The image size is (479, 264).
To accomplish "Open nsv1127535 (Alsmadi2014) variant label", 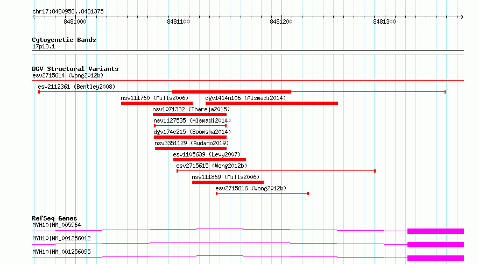I will (192, 120).
